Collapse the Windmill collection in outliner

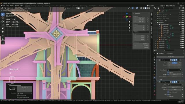click(156, 23)
